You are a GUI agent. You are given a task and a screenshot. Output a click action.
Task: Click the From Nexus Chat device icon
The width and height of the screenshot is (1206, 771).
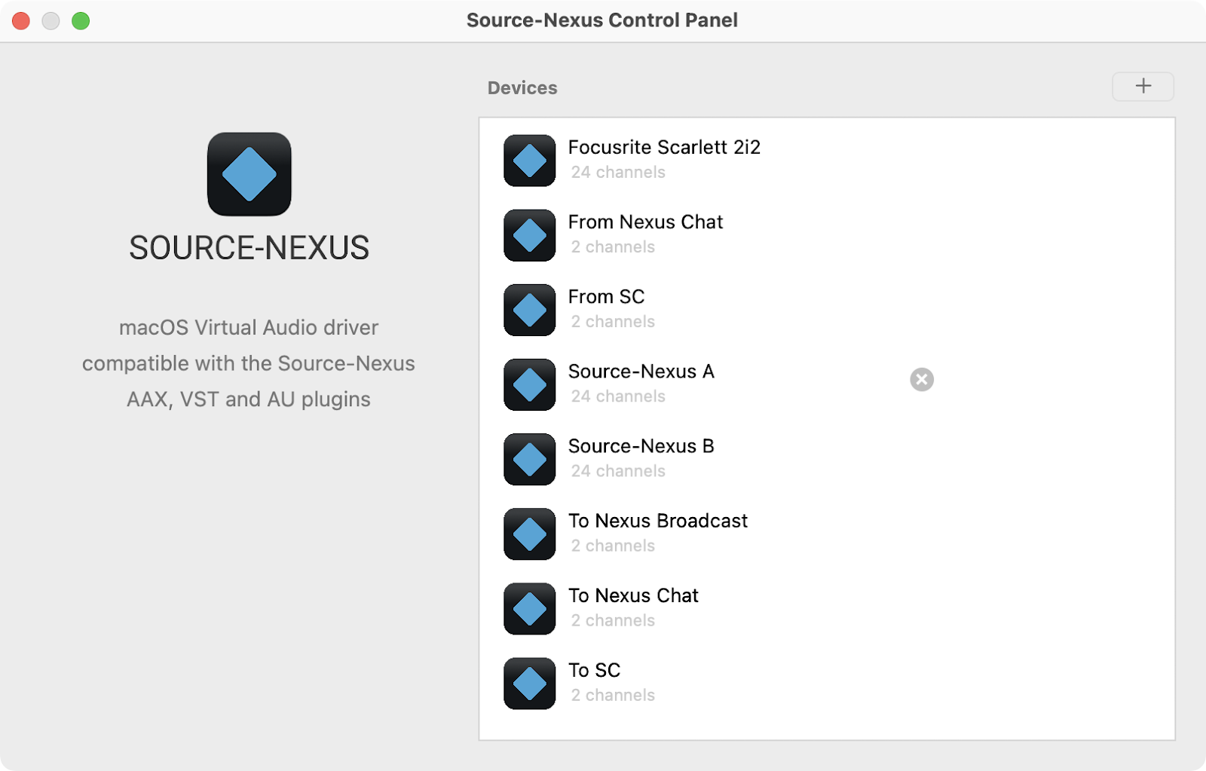tap(529, 235)
